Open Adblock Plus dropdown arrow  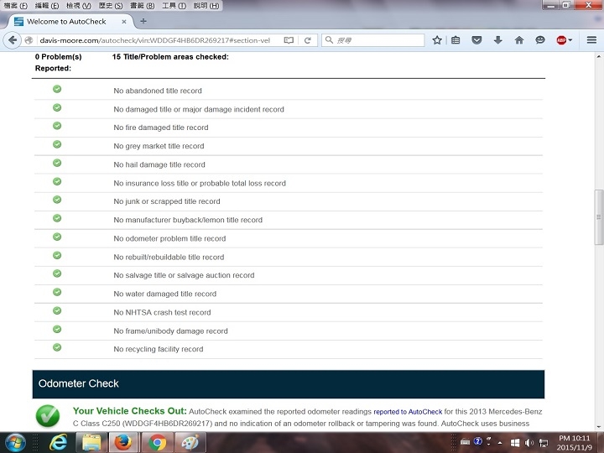pyautogui.click(x=570, y=40)
